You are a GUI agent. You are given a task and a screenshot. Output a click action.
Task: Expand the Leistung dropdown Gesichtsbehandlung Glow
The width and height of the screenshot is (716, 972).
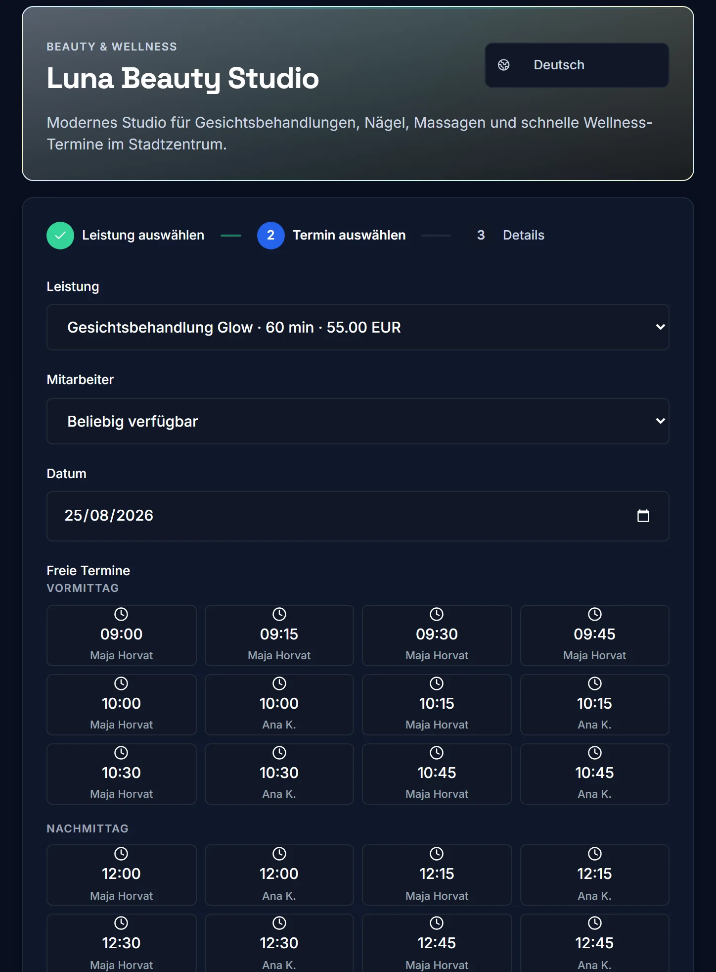(x=358, y=327)
